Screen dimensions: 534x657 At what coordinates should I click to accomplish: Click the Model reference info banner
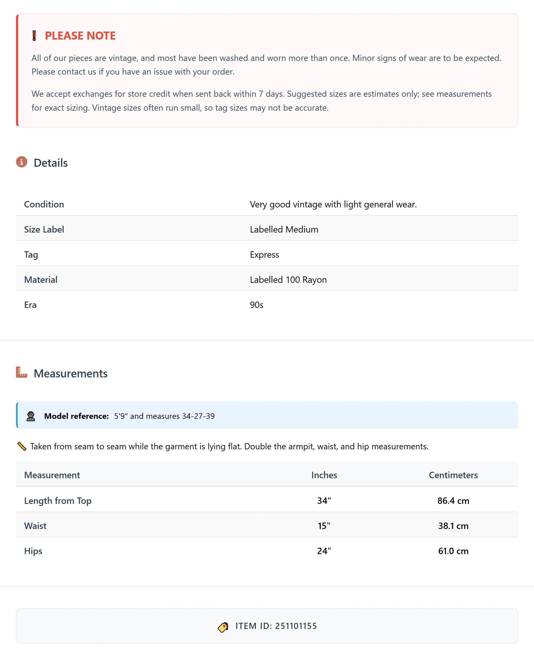(x=267, y=415)
